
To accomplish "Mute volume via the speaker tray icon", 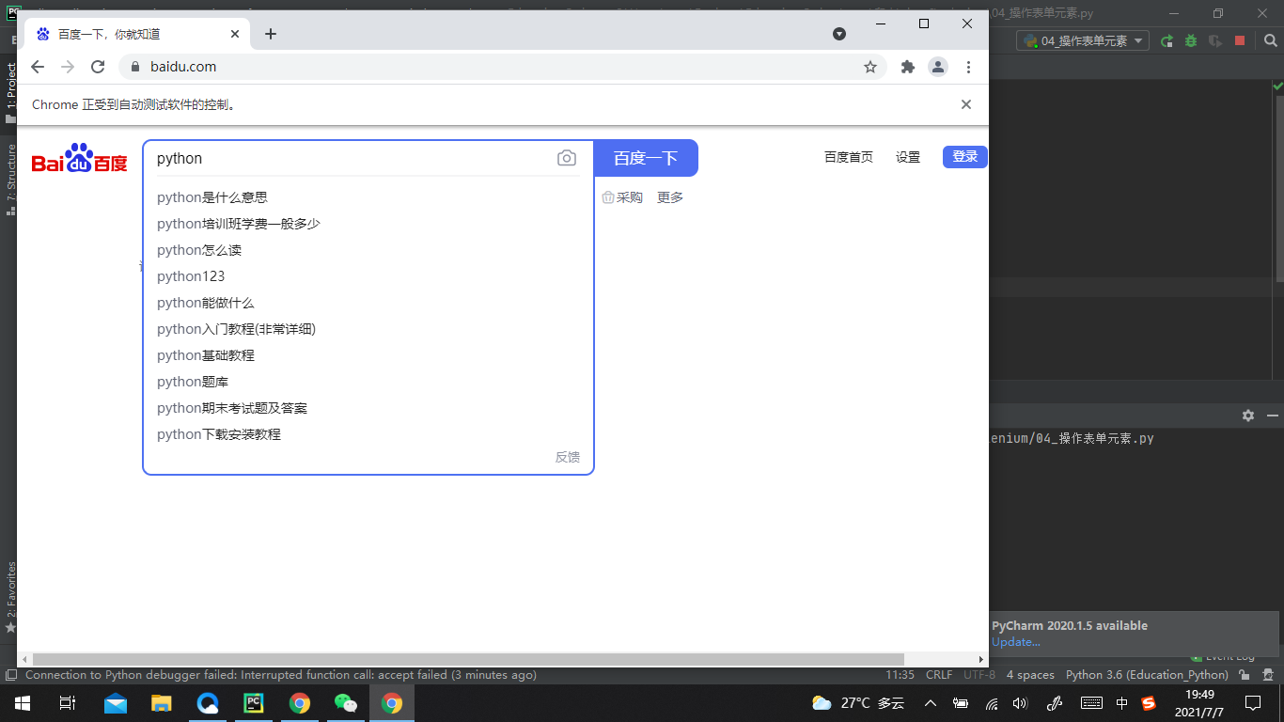I will click(1019, 702).
